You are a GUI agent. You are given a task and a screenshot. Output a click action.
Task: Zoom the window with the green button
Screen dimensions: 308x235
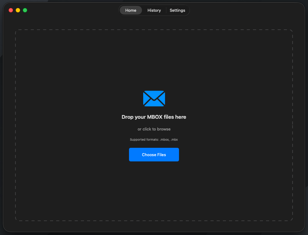25,10
